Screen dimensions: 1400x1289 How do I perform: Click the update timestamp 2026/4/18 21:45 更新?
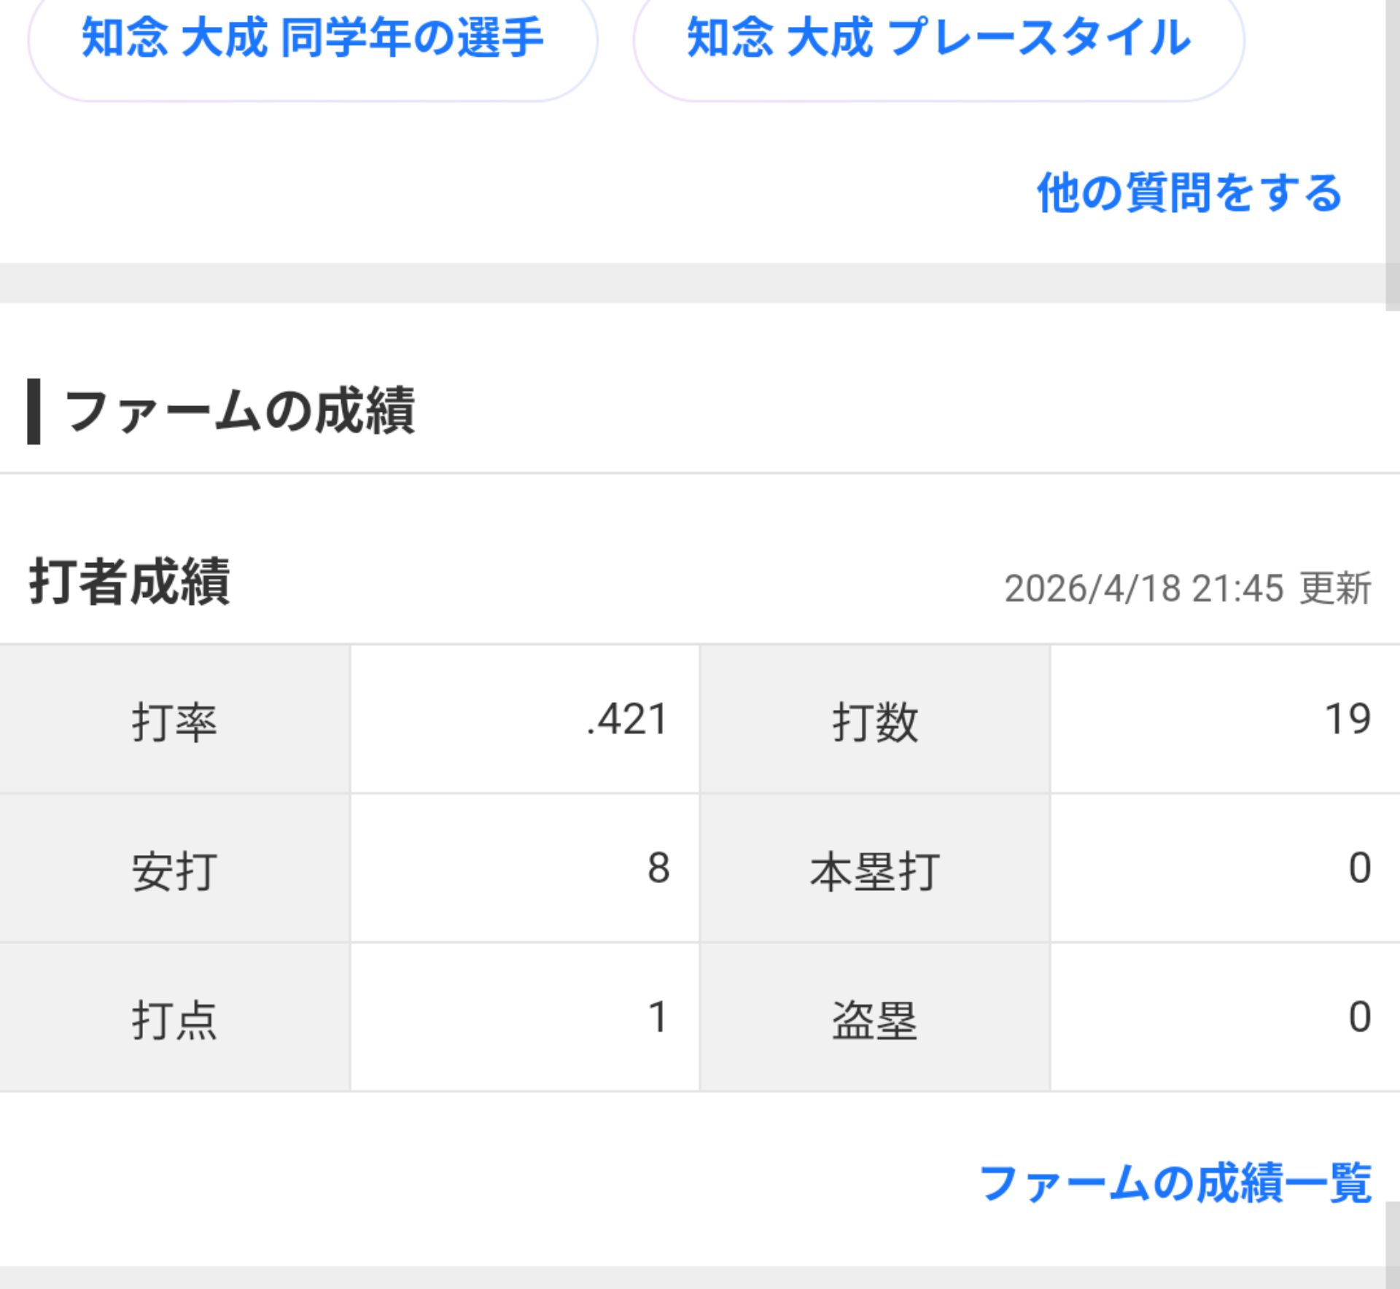[1188, 588]
